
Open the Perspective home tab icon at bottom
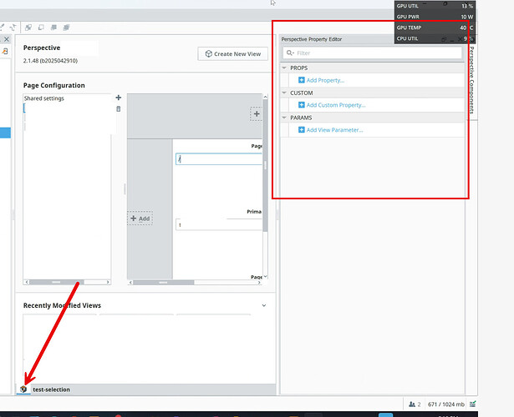point(23,389)
